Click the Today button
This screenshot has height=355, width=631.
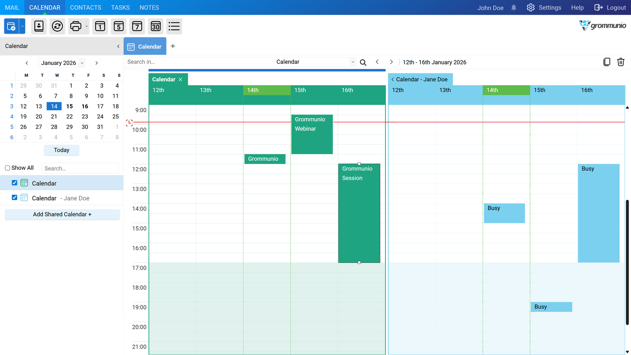62,150
